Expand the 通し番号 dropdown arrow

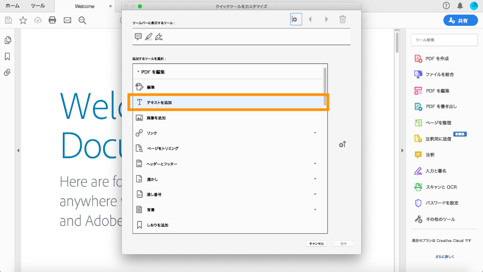[x=315, y=194]
